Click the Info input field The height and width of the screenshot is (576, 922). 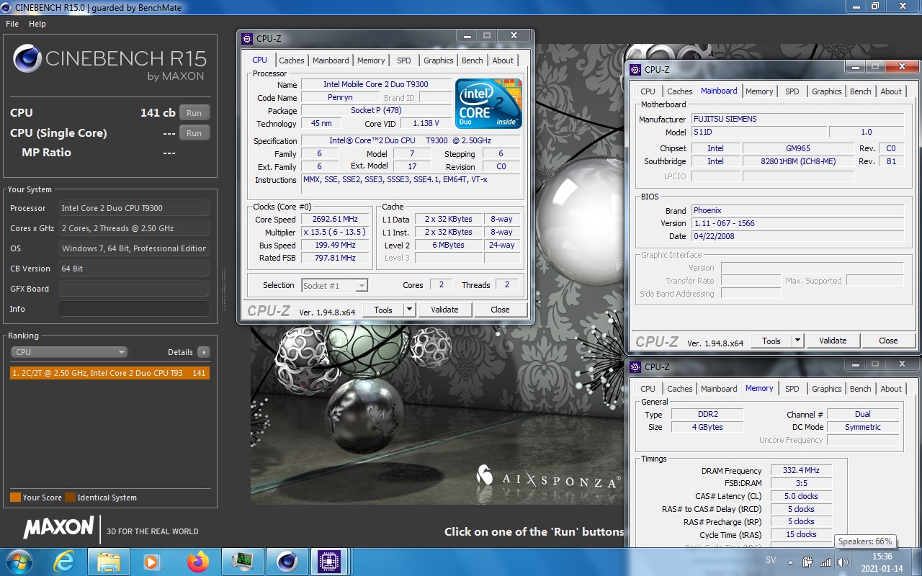[x=134, y=309]
